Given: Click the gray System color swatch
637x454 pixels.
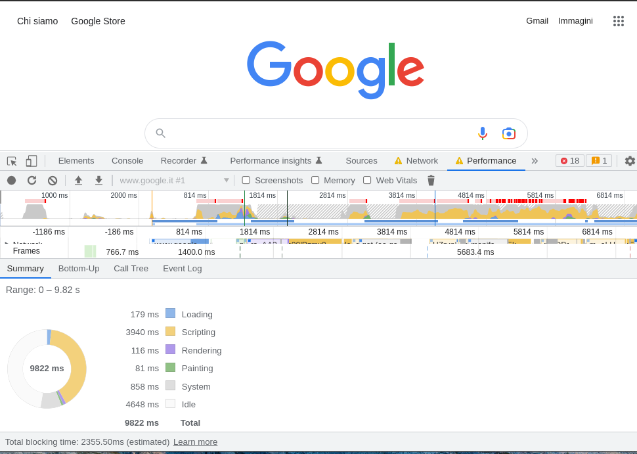Looking at the screenshot, I should 171,386.
